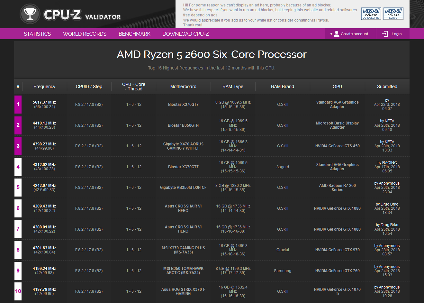424x303 pixels.
Task: Click the magenta rank 2 badge
Action: coord(18,125)
